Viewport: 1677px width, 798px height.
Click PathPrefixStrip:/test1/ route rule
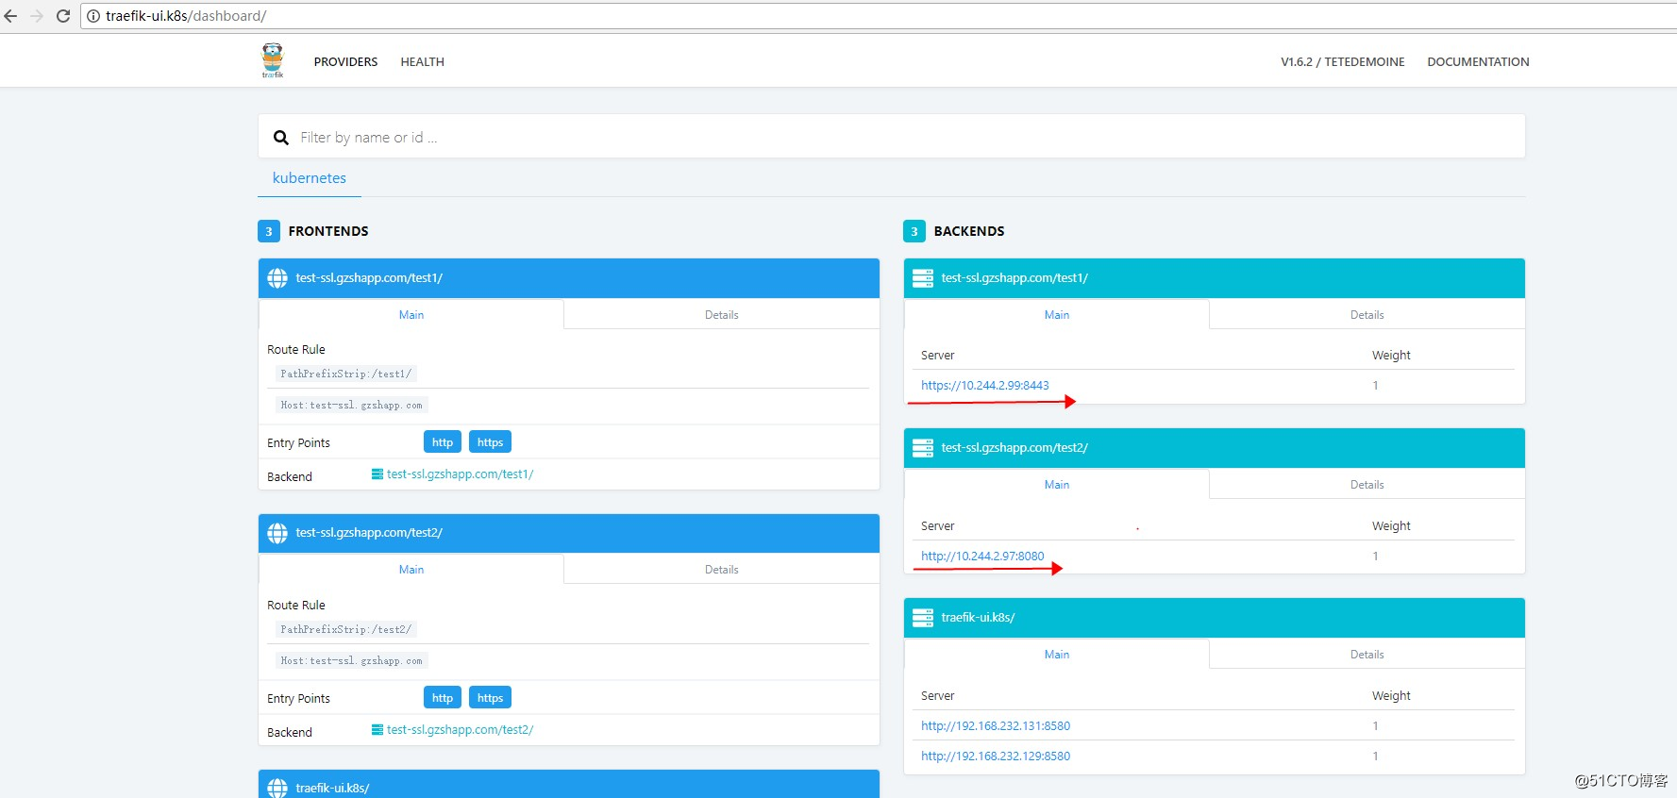coord(346,374)
